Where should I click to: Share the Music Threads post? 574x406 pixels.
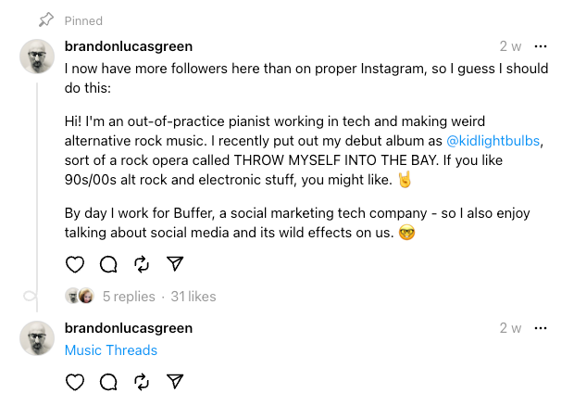(x=174, y=381)
